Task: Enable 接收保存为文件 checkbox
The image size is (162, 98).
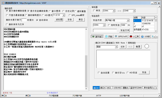Action: point(7,24)
